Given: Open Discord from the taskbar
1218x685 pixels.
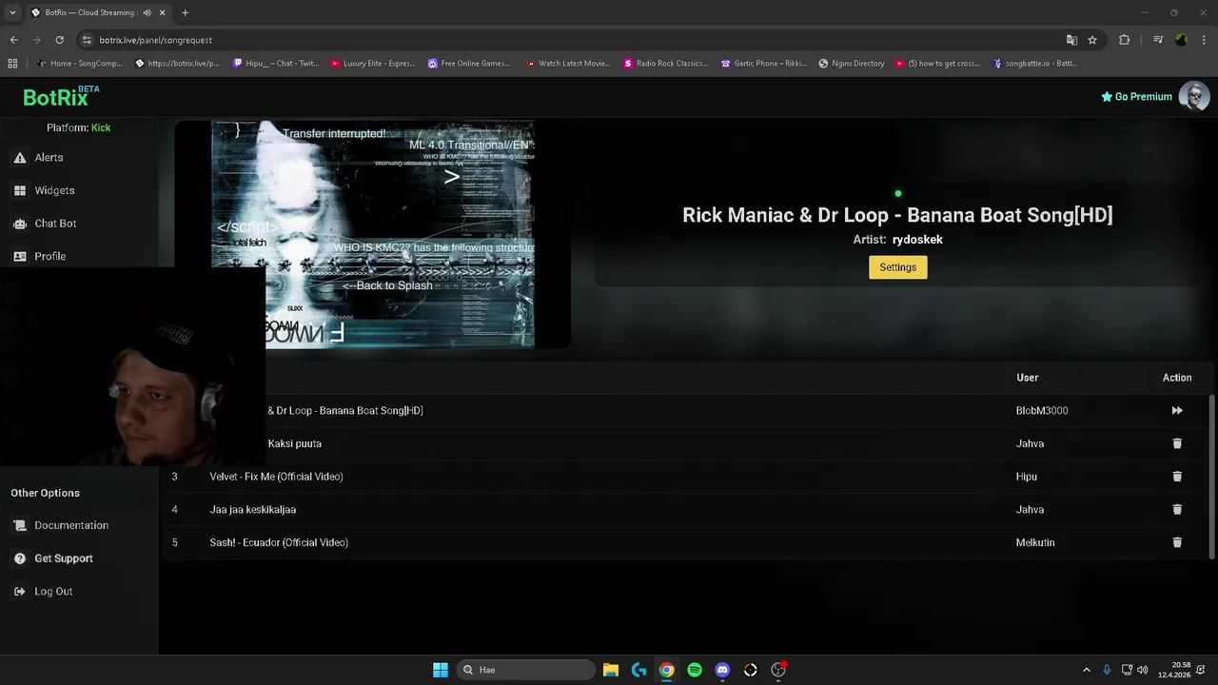Looking at the screenshot, I should [722, 670].
